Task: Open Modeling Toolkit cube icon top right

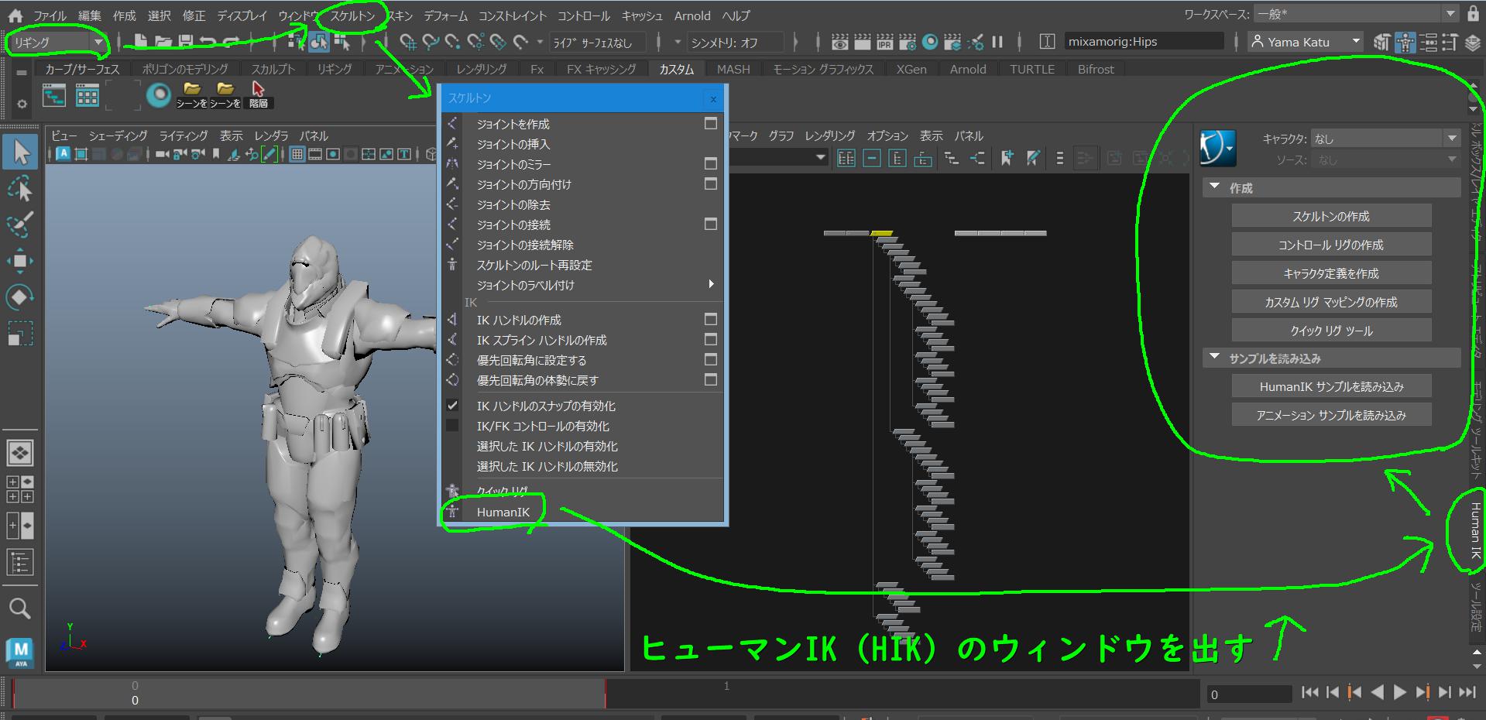Action: pyautogui.click(x=1381, y=42)
